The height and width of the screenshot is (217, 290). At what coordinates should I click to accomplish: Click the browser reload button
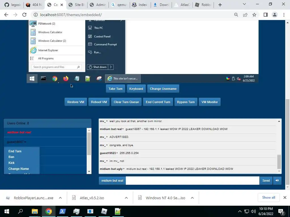pos(24,15)
